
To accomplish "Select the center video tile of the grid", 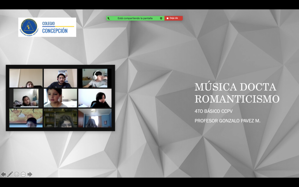I will (60, 98).
